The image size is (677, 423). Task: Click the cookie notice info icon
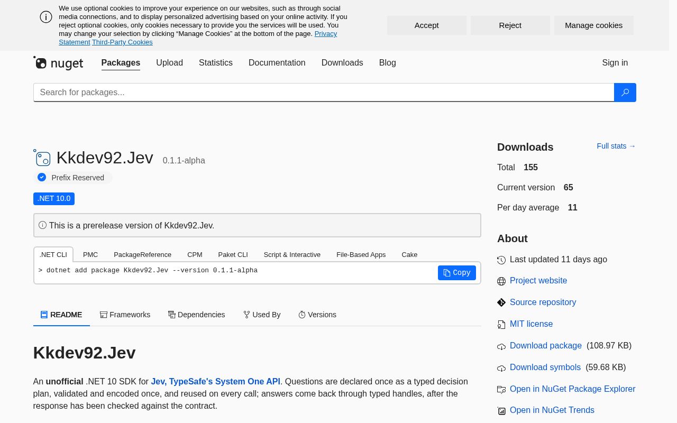pos(46,17)
